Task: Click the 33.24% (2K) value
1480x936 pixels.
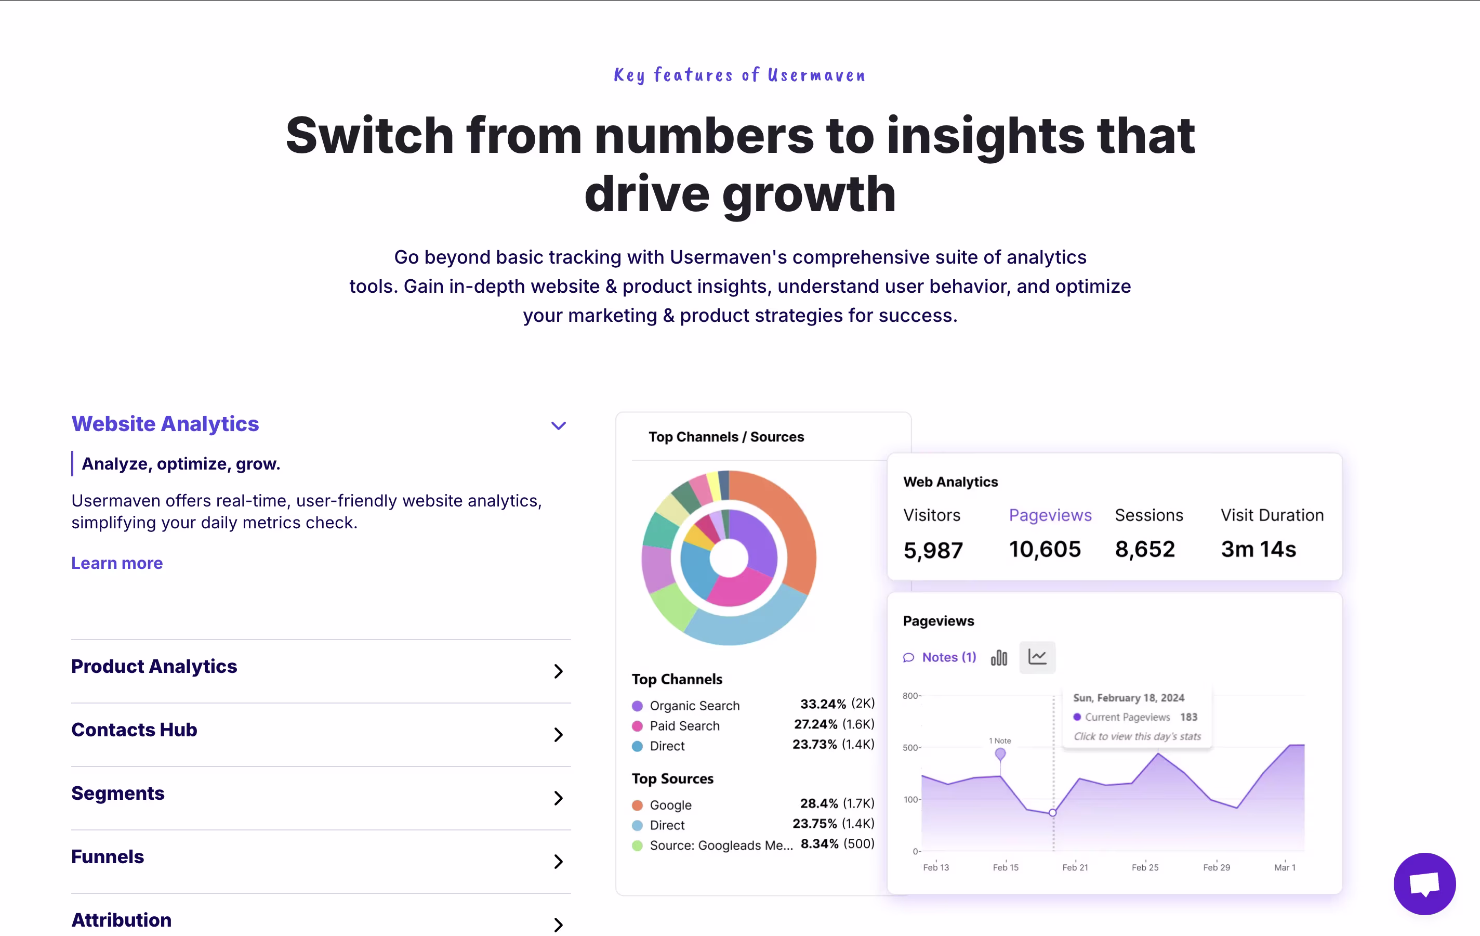Action: (837, 704)
